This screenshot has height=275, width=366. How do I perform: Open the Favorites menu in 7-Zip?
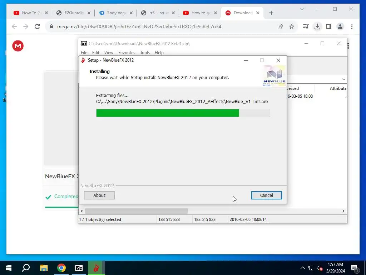127,53
